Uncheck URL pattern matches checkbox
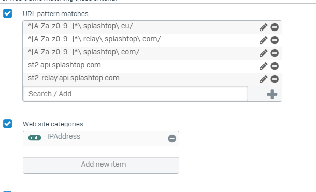Viewport: 316px width, 192px height. point(7,13)
